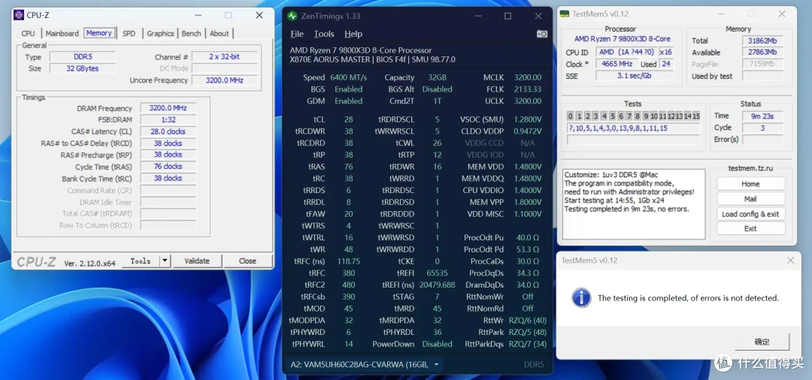Click the Channel # 2 x 32-bit field
The width and height of the screenshot is (812, 380).
point(224,57)
